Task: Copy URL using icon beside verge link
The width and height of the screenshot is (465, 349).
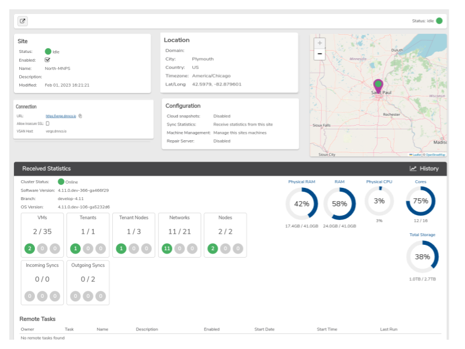Action: [80, 116]
